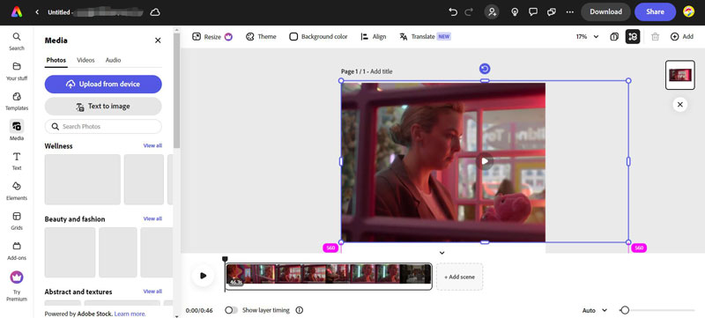The height and width of the screenshot is (318, 705).
Task: Open the Adobe Stock Learn more link
Action: tap(130, 314)
